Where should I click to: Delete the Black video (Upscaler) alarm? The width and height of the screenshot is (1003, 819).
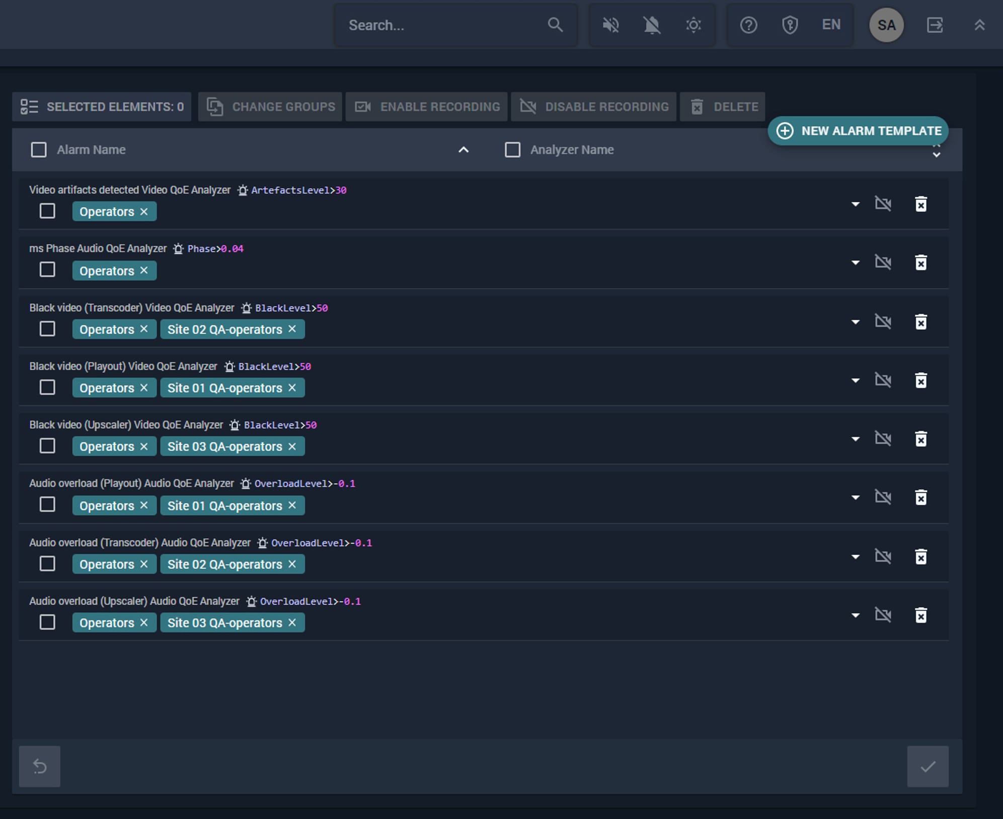click(921, 439)
